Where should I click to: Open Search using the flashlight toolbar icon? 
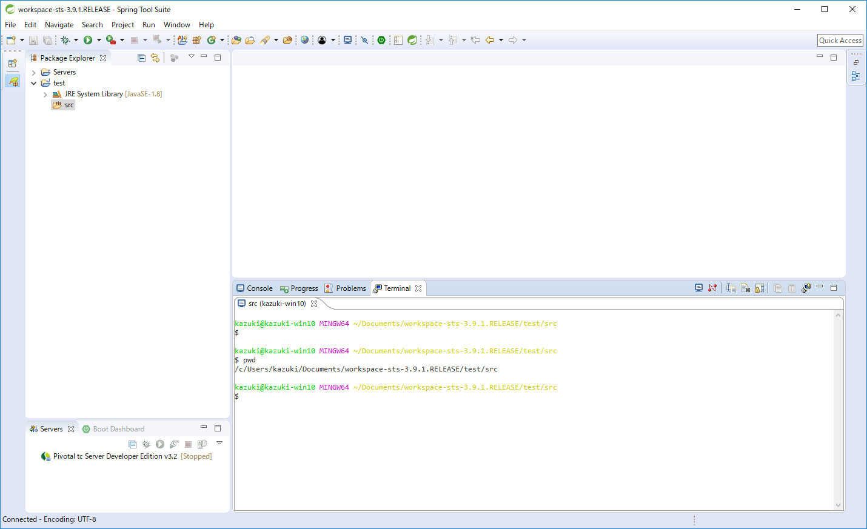click(x=266, y=40)
